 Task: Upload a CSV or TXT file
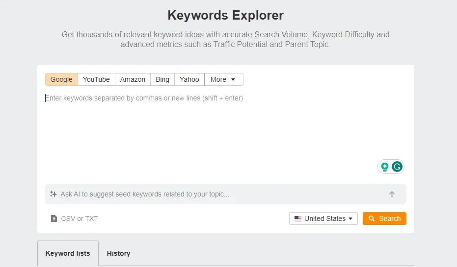(x=75, y=218)
